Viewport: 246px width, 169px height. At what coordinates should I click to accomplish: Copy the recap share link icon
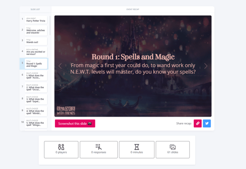(197, 123)
